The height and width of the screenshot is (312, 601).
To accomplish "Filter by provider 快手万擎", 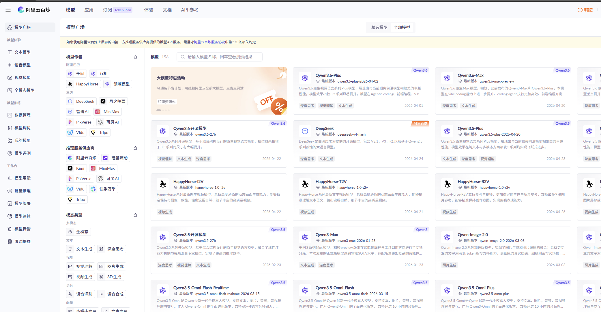I will pyautogui.click(x=104, y=189).
